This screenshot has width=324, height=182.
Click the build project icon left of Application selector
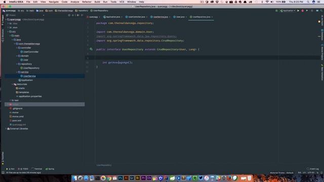point(276,11)
